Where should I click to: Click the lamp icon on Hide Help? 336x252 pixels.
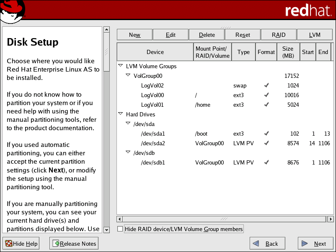pos(8,243)
